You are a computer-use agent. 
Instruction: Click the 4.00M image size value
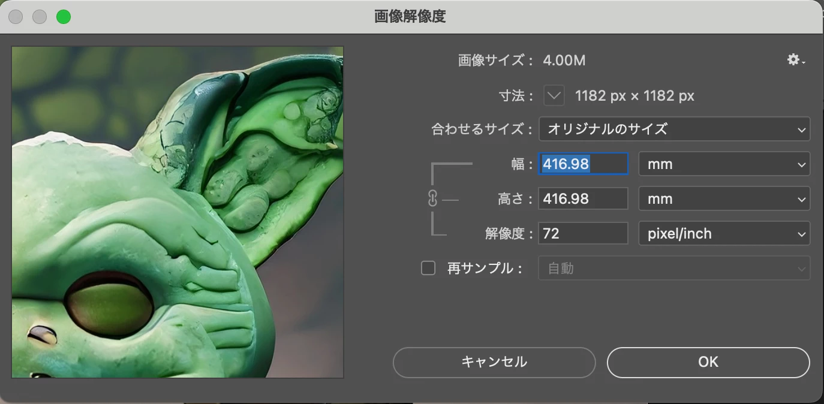tap(564, 61)
